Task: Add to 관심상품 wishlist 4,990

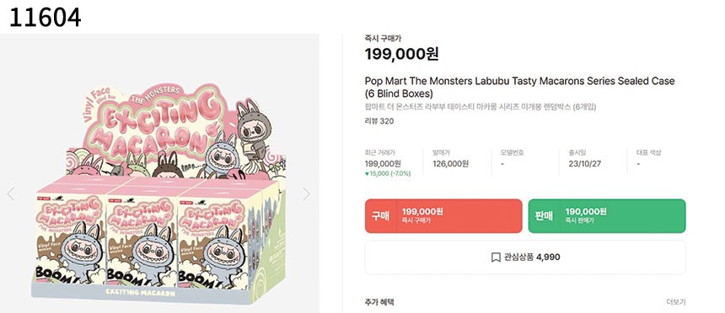Action: click(x=525, y=257)
